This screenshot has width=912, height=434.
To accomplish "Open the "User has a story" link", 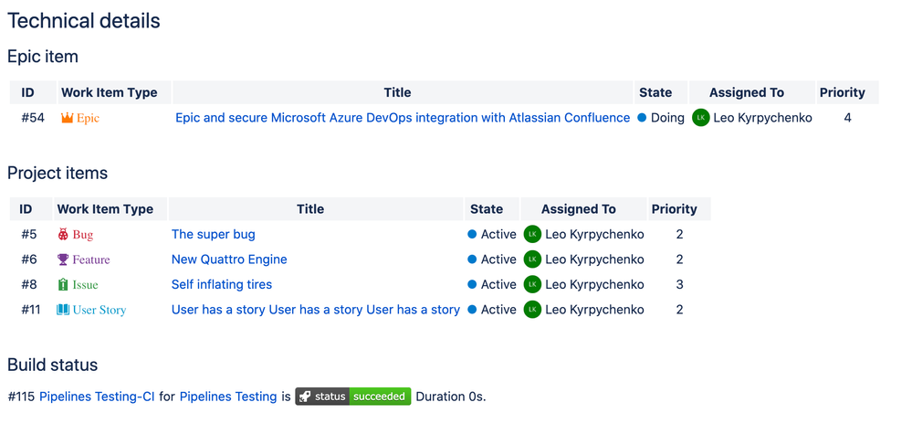I will click(x=316, y=310).
